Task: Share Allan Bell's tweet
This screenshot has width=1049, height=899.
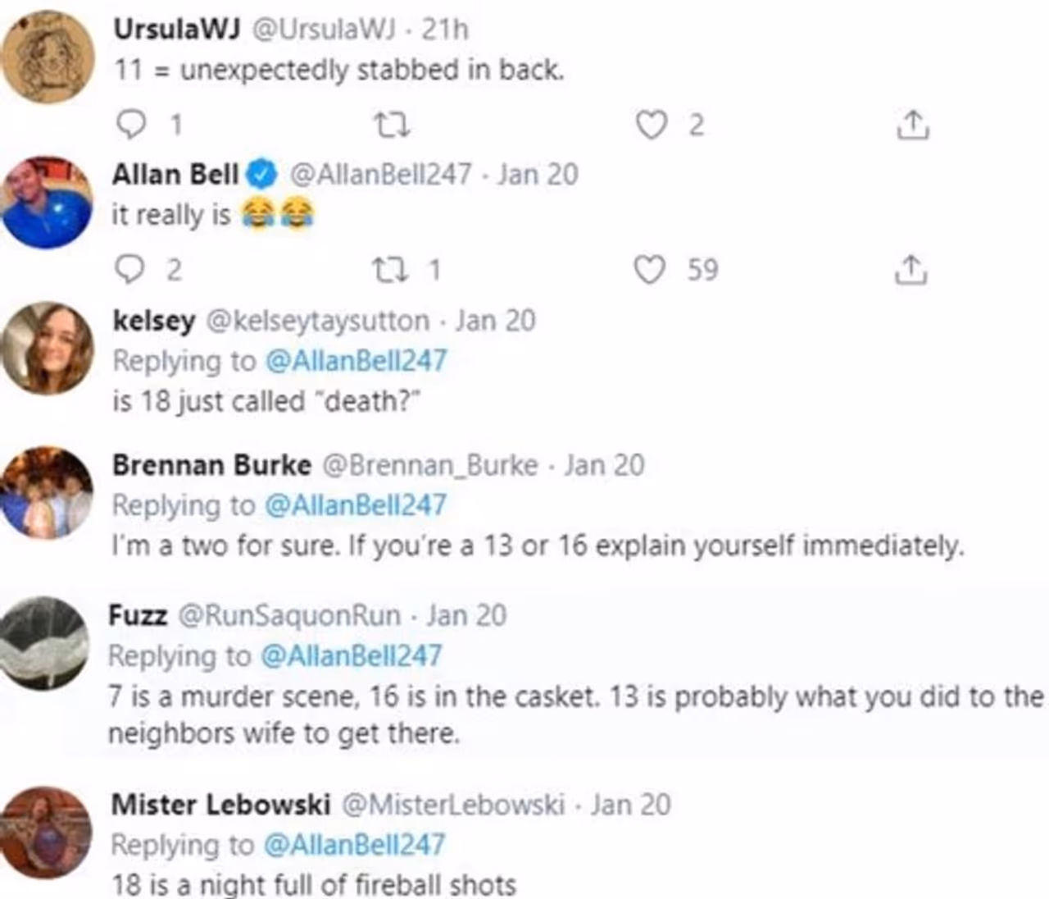Action: 910,269
